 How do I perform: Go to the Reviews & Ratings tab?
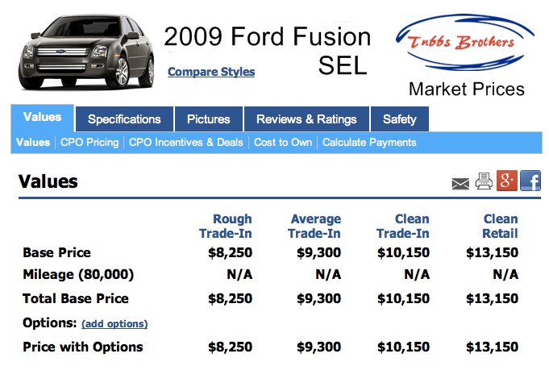tap(306, 119)
